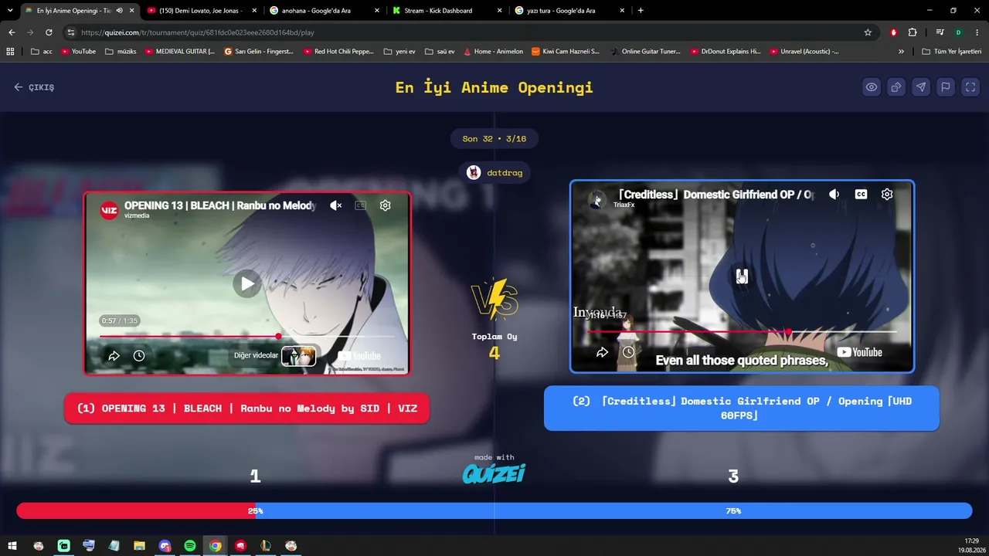Viewport: 989px width, 556px height.
Task: Open the 'acc' bookmark folder
Action: pyautogui.click(x=42, y=52)
